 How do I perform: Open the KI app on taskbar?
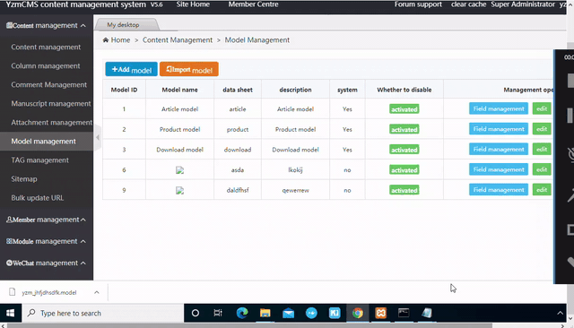click(x=335, y=313)
